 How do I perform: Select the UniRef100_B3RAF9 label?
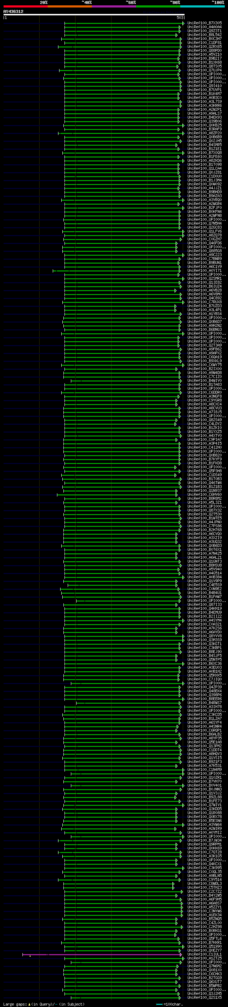204,129
